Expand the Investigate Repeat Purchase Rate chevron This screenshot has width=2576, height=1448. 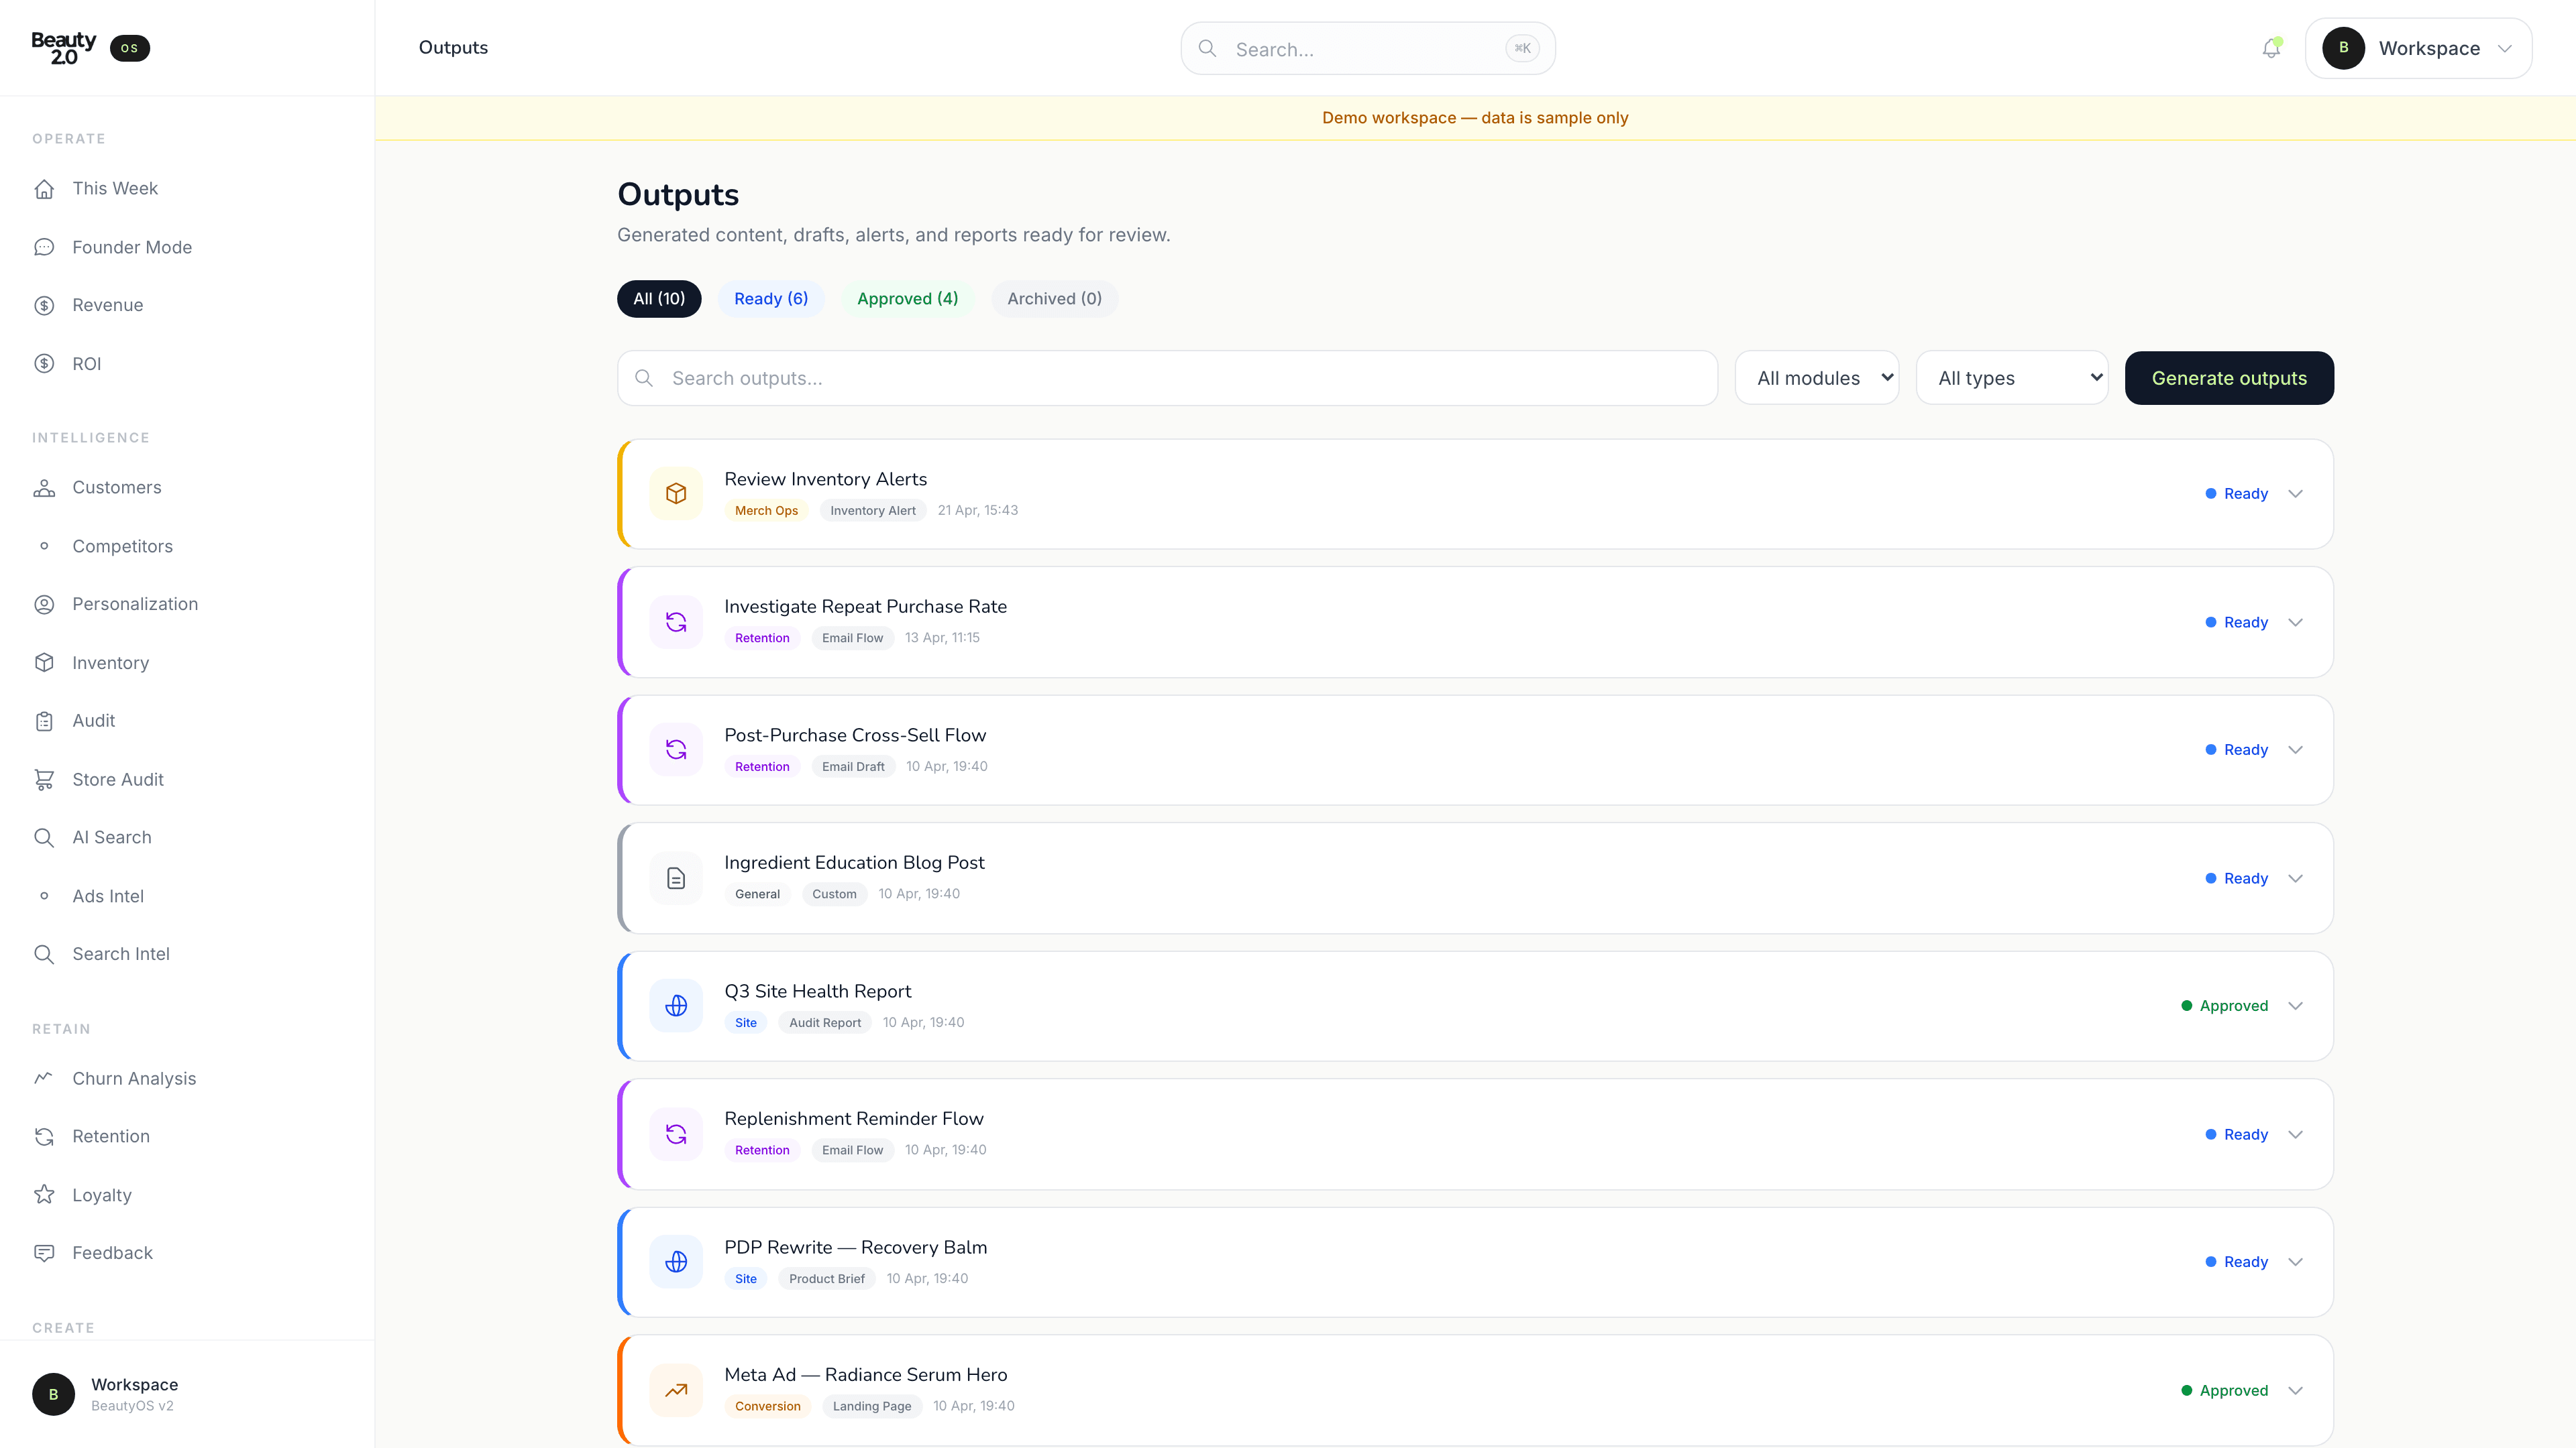[2296, 623]
